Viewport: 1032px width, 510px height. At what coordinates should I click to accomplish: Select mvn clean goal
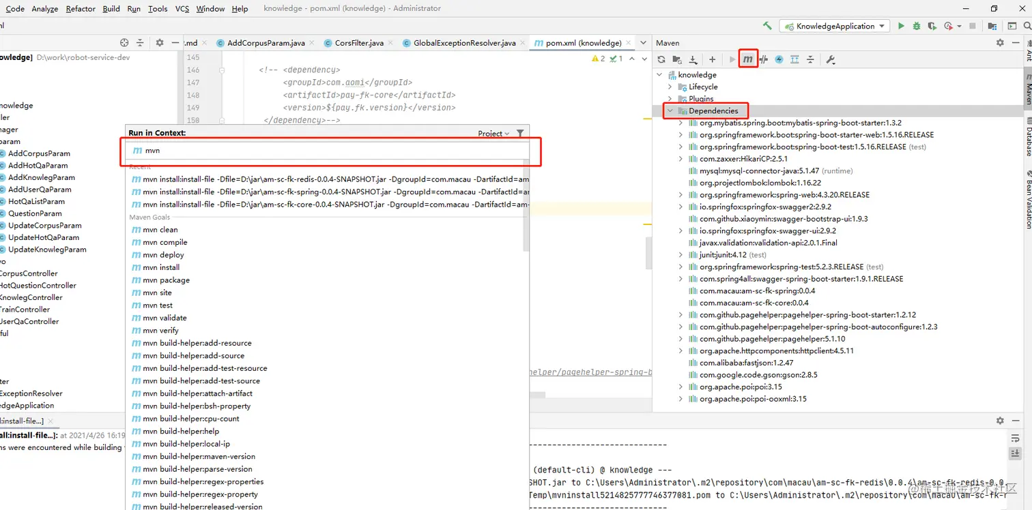click(x=326, y=230)
